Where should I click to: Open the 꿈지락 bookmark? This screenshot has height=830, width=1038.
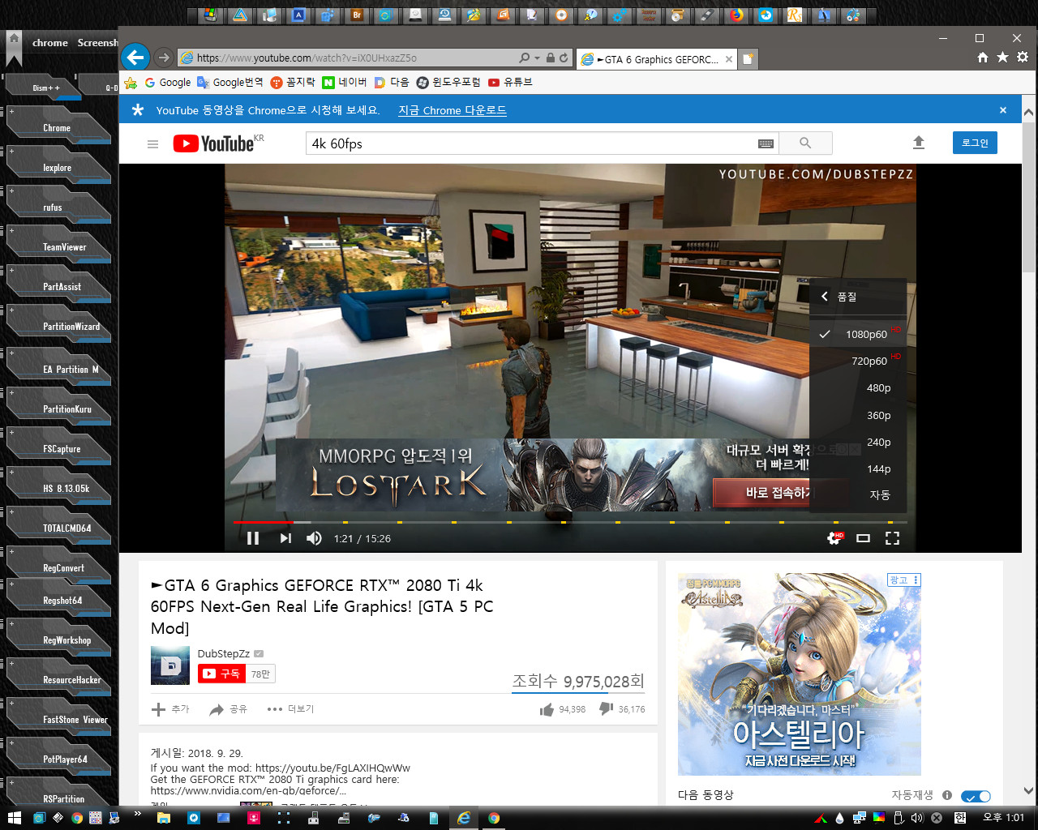coord(293,82)
